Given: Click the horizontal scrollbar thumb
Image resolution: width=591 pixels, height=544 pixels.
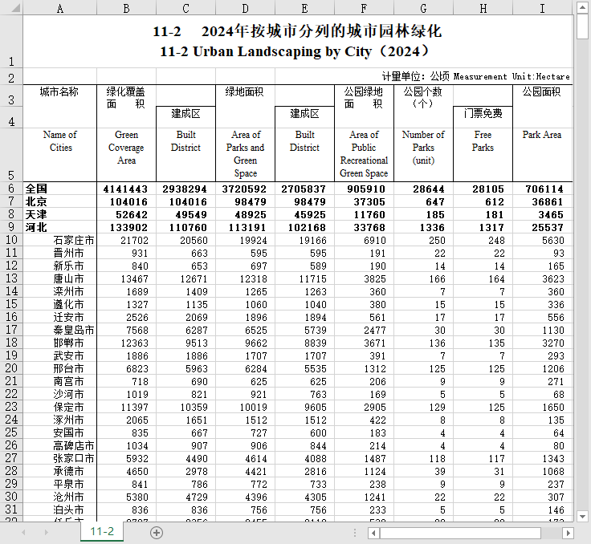Looking at the screenshot, I should coord(460,533).
